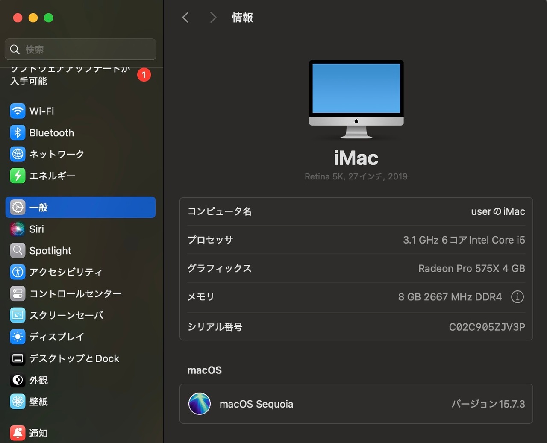Click the "iMac" model heading
Screen dimensions: 547x443
point(356,158)
